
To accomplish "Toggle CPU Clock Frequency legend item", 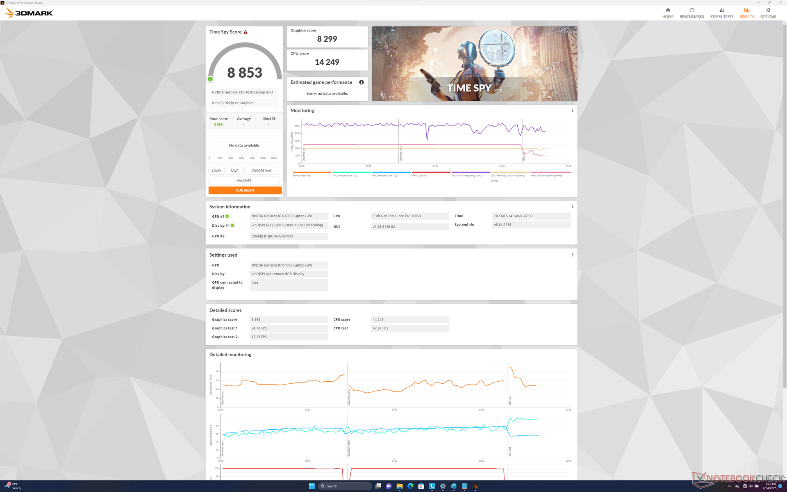I will [x=471, y=174].
